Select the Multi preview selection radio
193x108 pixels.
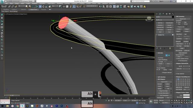[x=168, y=70]
